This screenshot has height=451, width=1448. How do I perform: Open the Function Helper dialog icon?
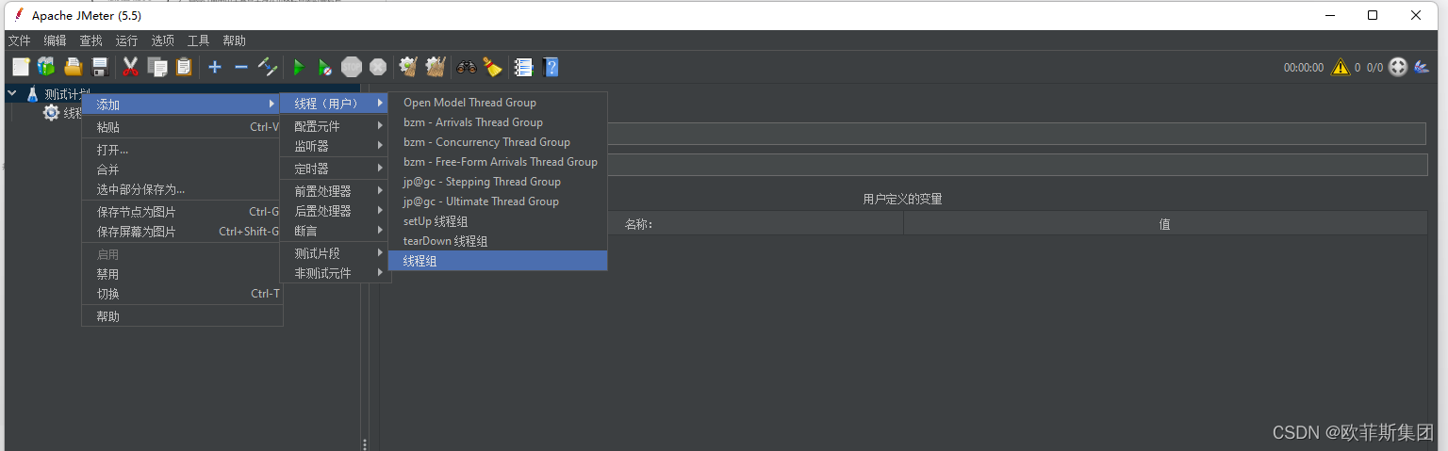tap(524, 67)
